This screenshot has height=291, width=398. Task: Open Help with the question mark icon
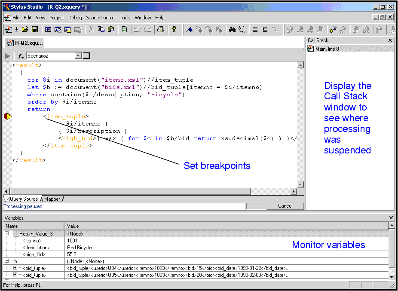click(174, 29)
